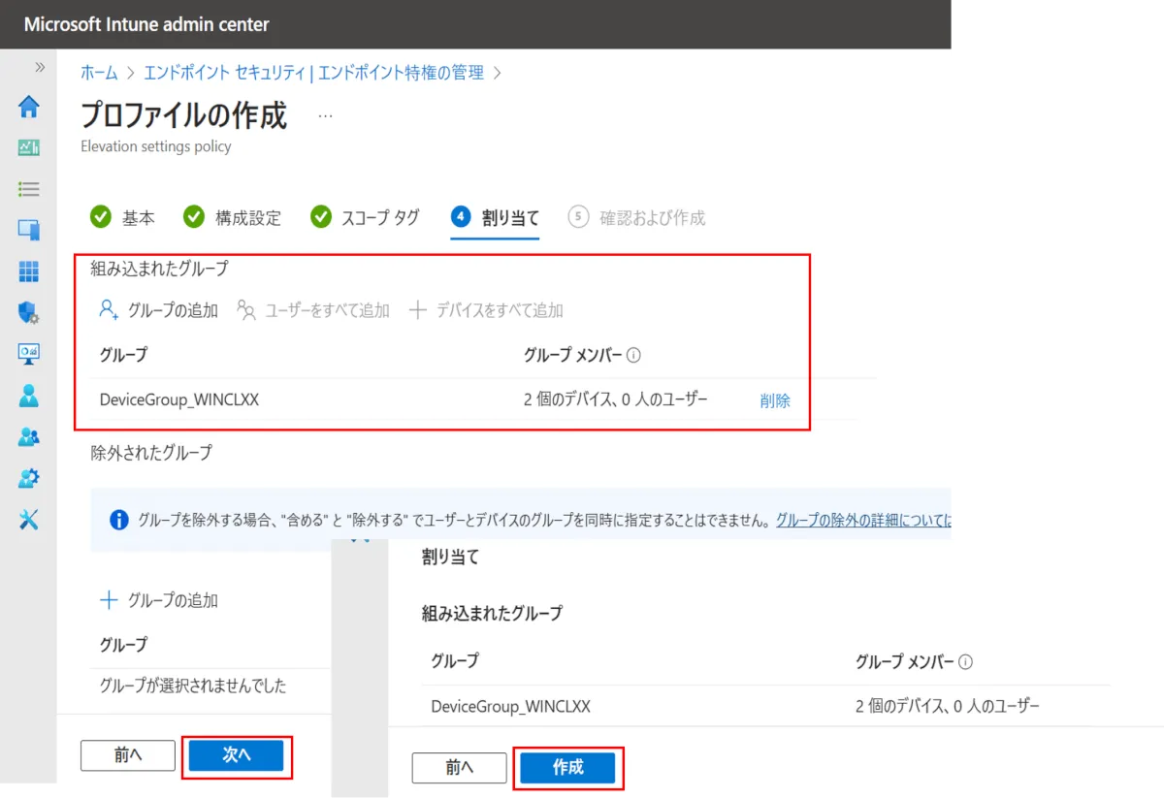
Task: Go to the 構成設定 step tab
Action: click(232, 217)
